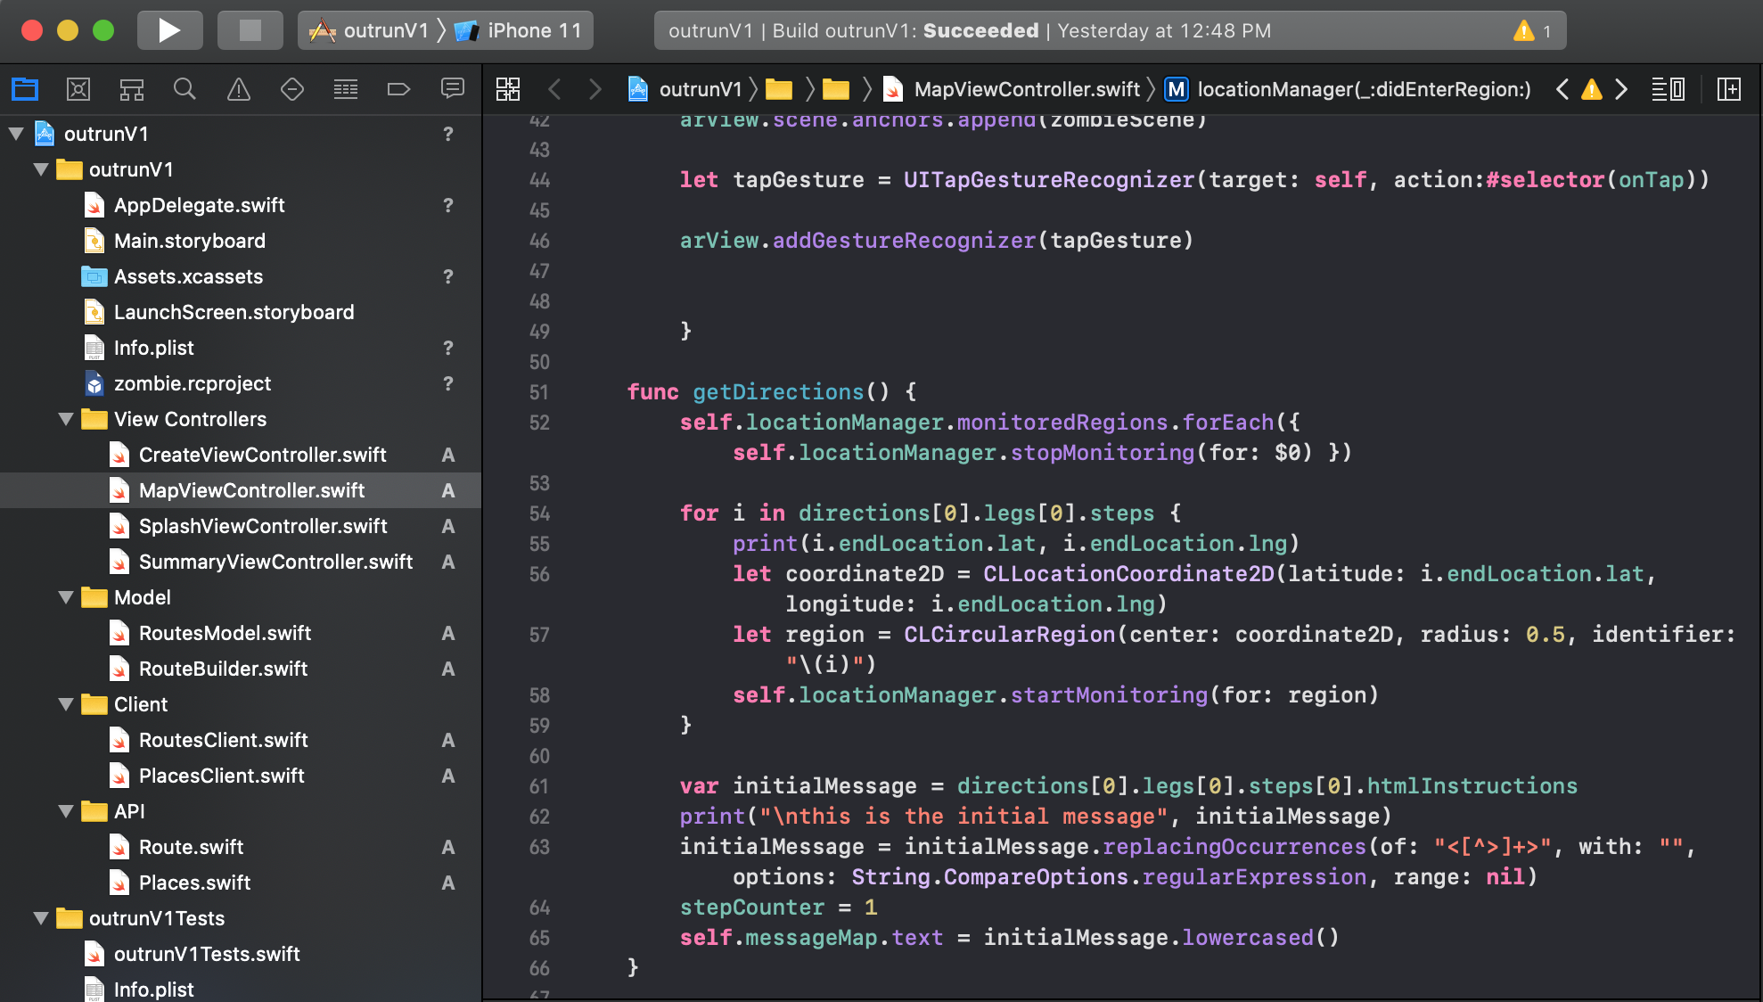Click the warning indicator in activity bar
Screen dimensions: 1763x1002
1524,31
